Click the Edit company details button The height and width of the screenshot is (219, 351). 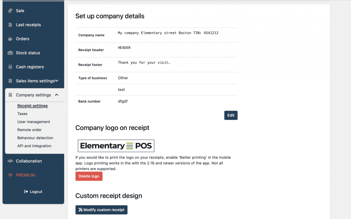(x=231, y=115)
